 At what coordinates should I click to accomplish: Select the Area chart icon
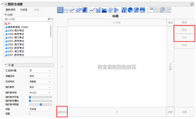104,10
